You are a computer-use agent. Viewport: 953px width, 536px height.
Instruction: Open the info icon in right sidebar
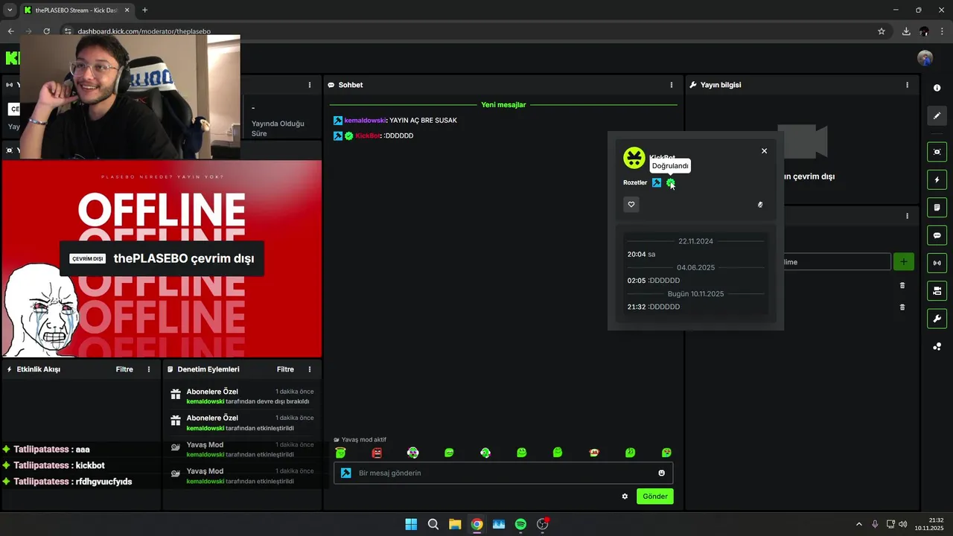coord(937,88)
